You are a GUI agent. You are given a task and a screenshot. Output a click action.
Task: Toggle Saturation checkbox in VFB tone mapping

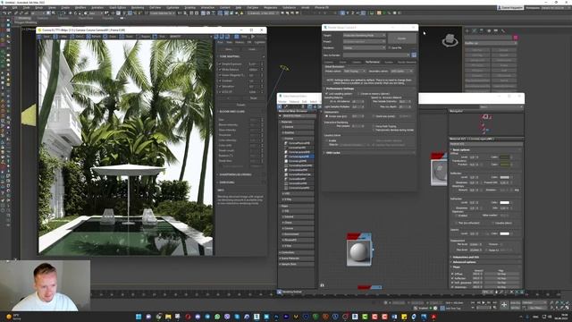[221, 86]
